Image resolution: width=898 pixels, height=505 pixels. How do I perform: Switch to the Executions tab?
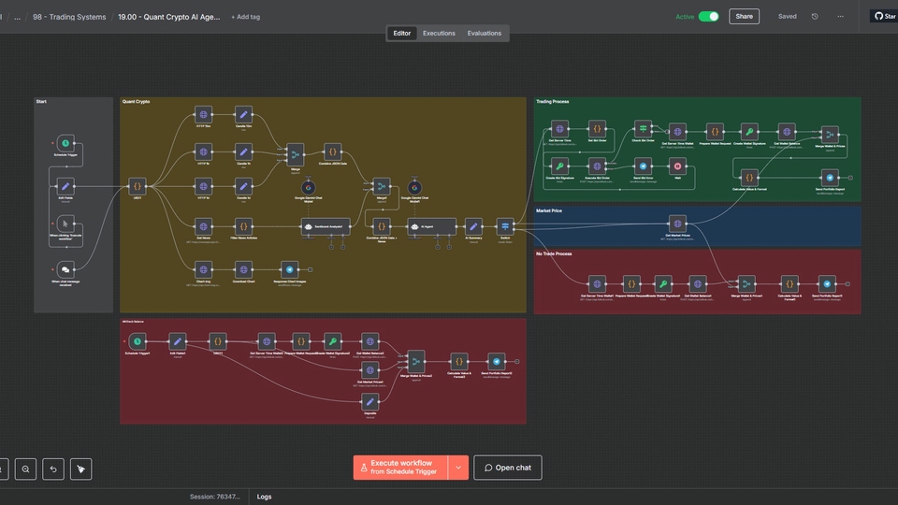(439, 34)
